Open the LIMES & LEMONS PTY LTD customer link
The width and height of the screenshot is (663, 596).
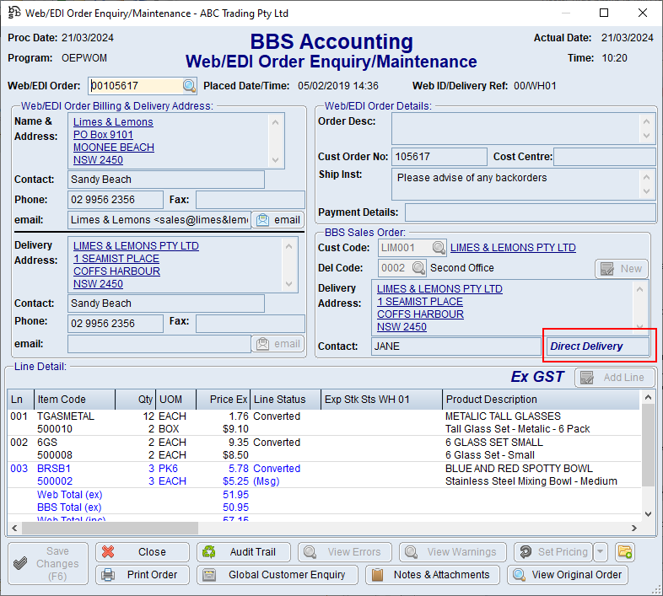coord(513,248)
